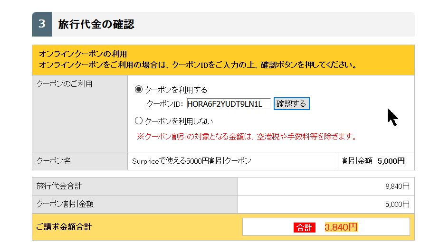
Task: Click the 8,840円 travel price value
Action: (397, 186)
